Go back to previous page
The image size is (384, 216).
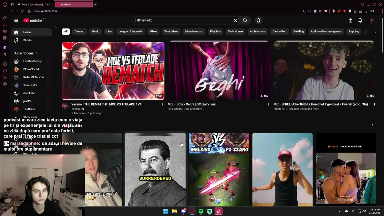point(12,11)
